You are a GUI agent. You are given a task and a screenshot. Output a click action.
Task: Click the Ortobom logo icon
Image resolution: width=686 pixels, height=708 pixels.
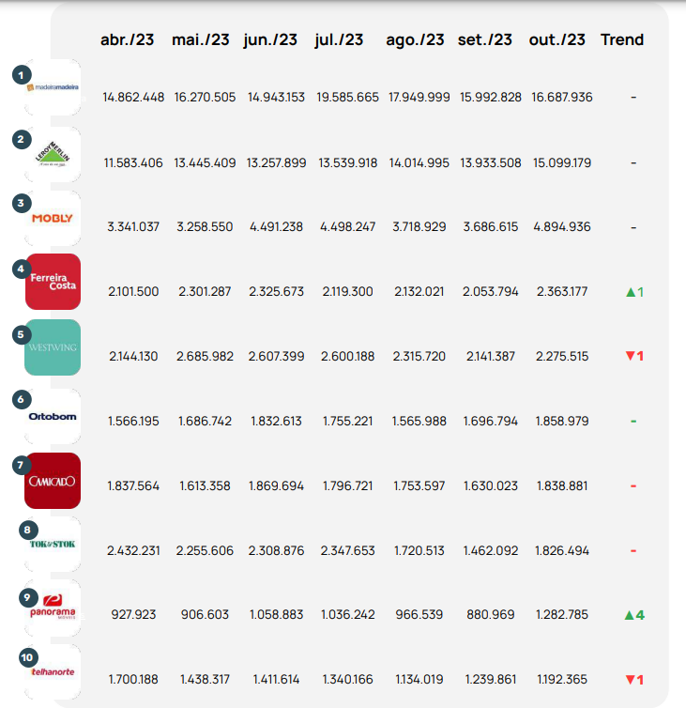point(53,416)
